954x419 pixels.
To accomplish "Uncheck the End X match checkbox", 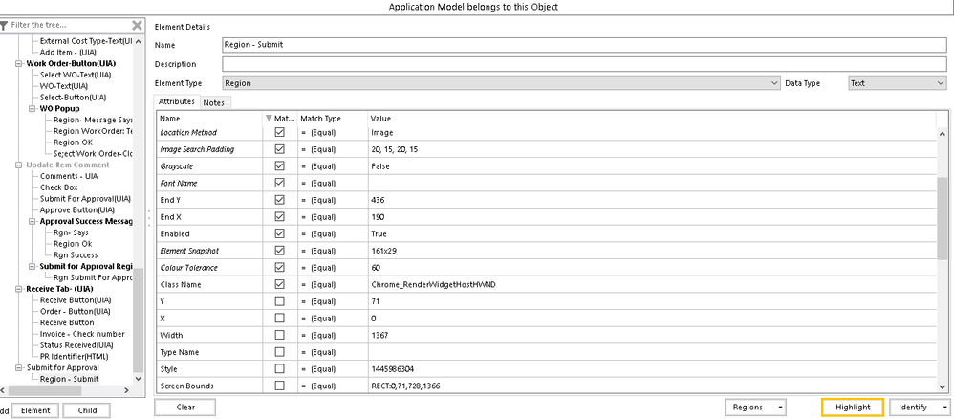I will click(279, 217).
